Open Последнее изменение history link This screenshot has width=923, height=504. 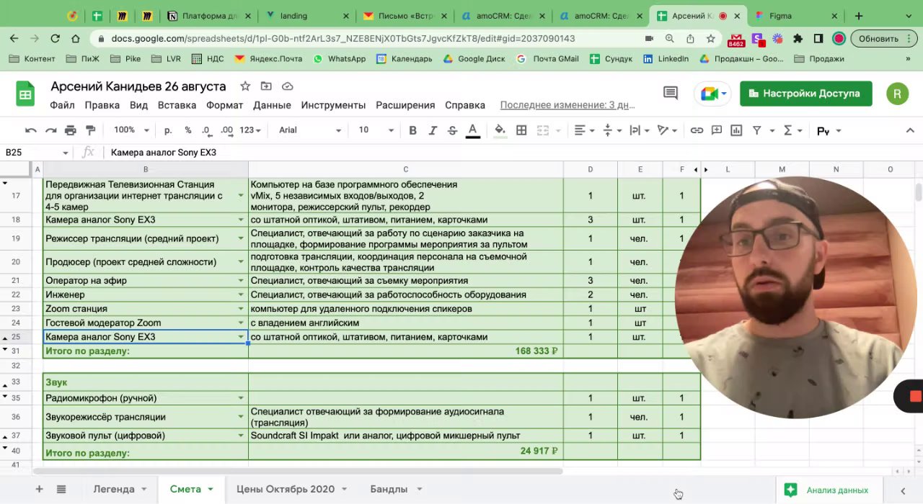[x=568, y=105]
